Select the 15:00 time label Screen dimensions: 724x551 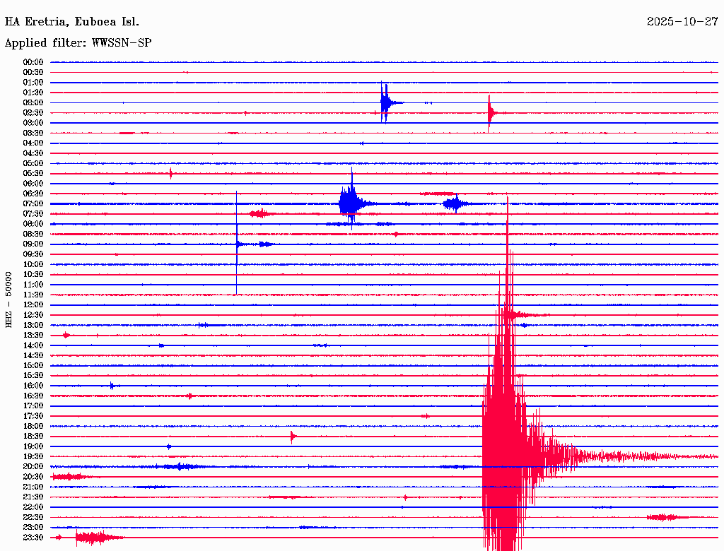tap(33, 365)
